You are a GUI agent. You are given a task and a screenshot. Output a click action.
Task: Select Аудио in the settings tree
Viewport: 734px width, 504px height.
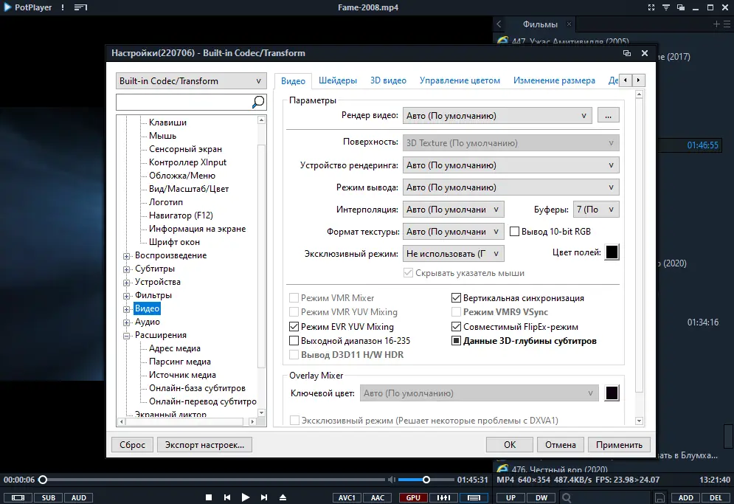point(148,322)
